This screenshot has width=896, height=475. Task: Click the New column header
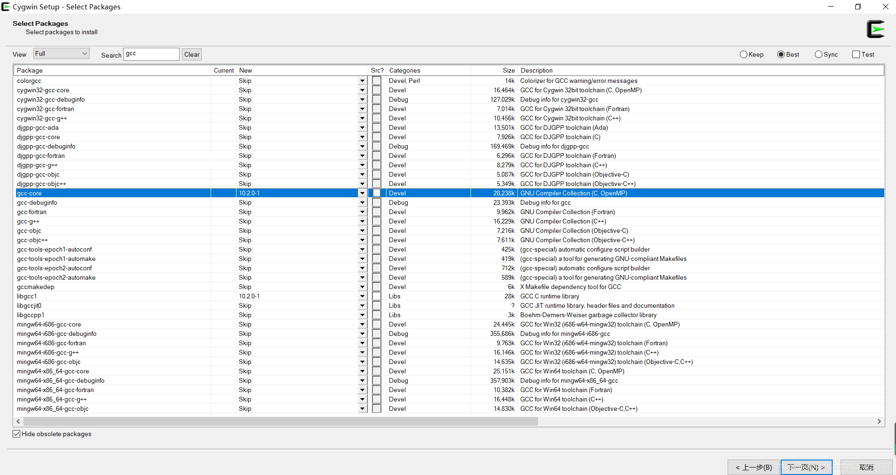click(302, 70)
